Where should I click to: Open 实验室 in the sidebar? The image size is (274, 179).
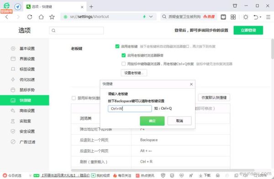point(25,121)
